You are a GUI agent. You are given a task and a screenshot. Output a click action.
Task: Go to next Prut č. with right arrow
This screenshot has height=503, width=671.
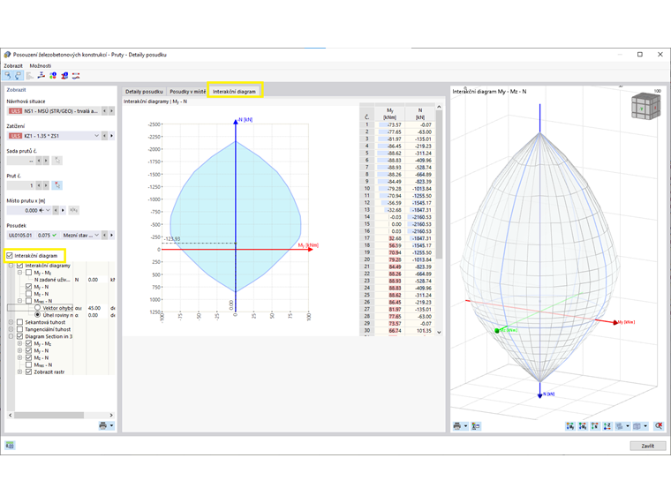[46, 185]
